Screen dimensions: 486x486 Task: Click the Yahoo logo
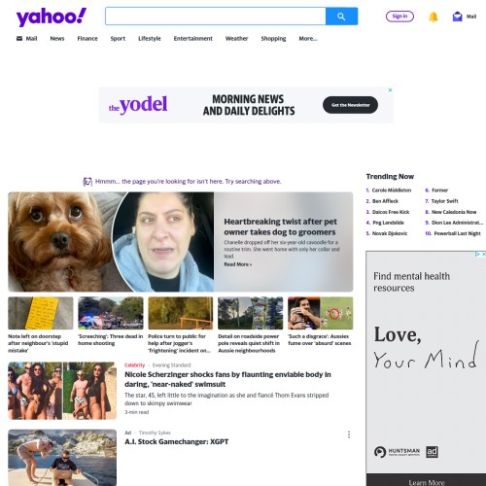(52, 17)
